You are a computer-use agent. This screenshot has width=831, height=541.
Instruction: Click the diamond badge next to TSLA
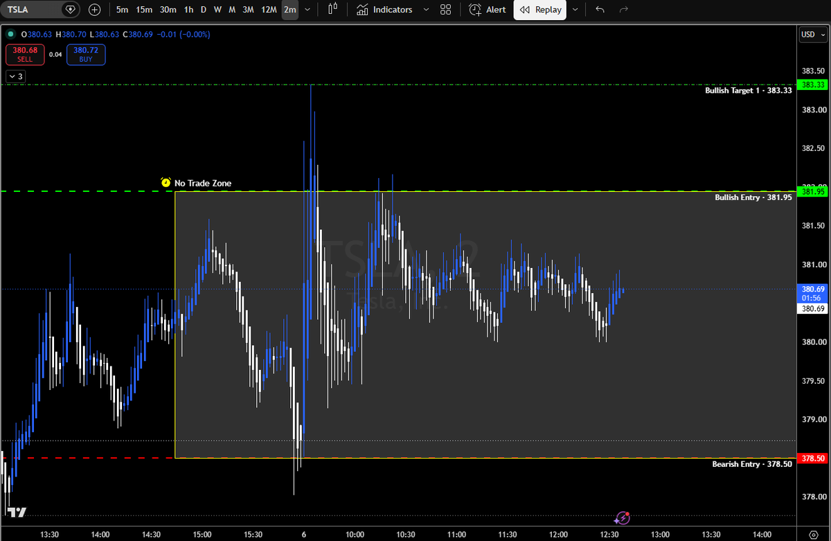pyautogui.click(x=71, y=10)
